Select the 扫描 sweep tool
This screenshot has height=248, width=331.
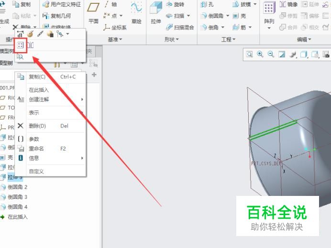coord(175,16)
